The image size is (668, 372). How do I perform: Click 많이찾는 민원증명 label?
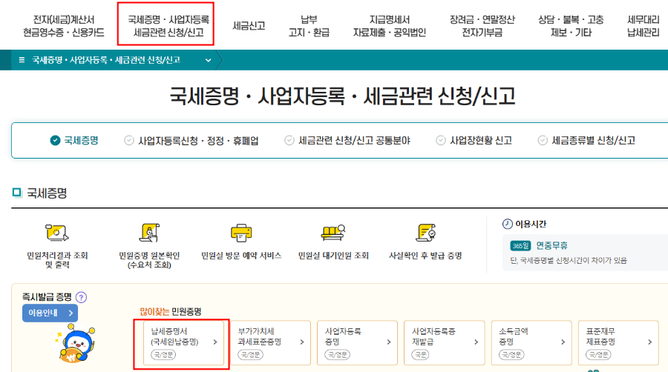[171, 312]
